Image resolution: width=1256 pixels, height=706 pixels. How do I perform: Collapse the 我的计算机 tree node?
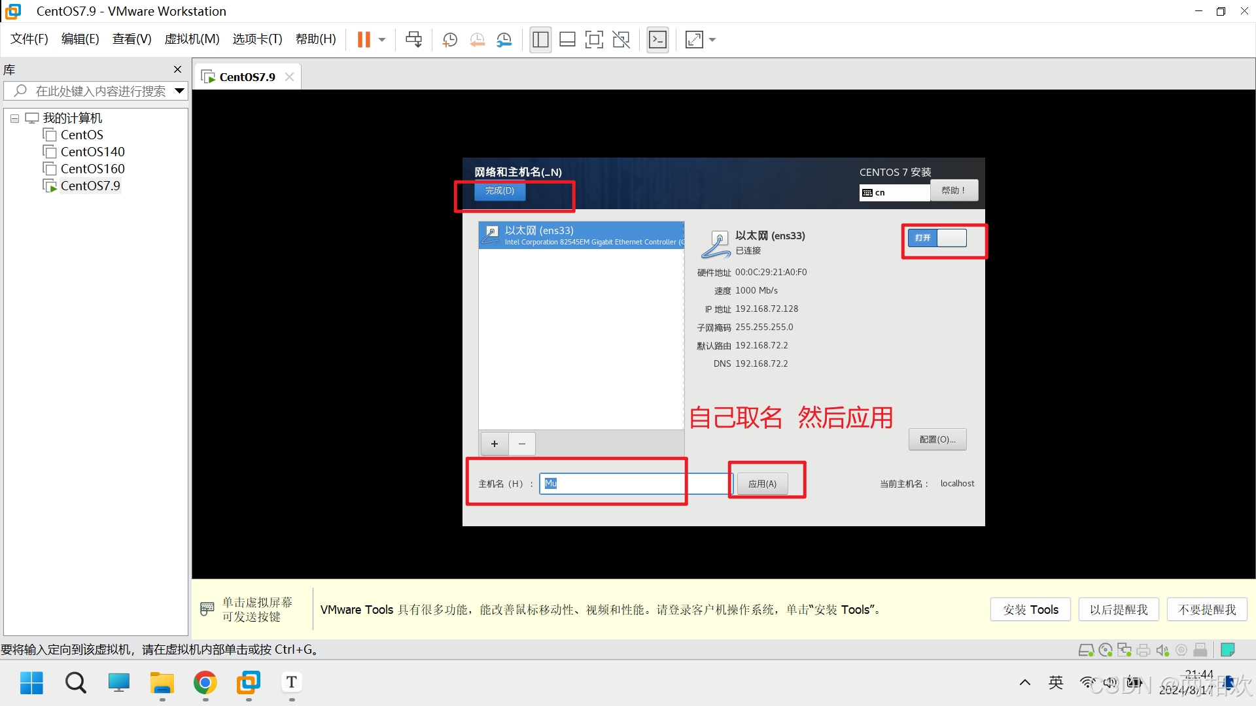pyautogui.click(x=14, y=118)
